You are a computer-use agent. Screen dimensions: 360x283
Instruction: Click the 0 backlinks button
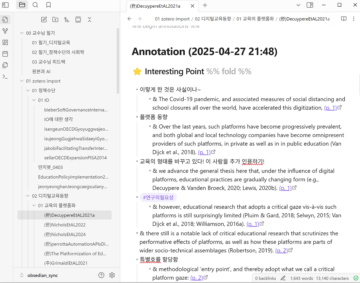click(265, 278)
